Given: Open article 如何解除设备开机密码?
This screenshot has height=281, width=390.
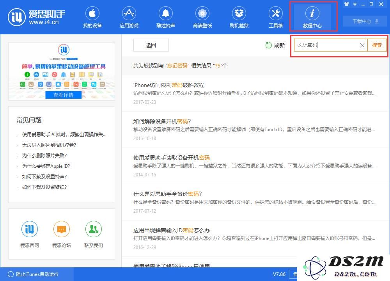Looking at the screenshot, I should tap(162, 121).
